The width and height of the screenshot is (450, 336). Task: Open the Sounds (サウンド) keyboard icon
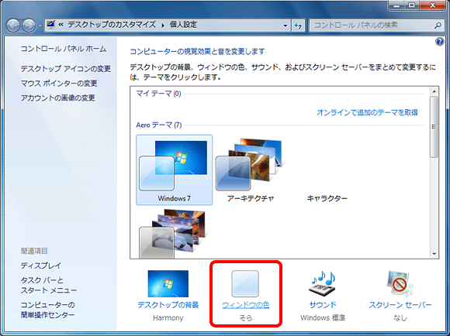coord(323,284)
